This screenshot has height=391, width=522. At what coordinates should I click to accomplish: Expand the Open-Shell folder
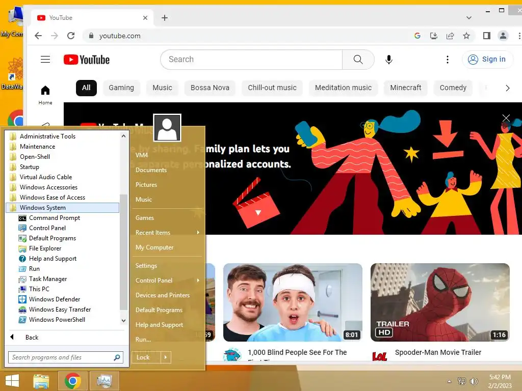(x=35, y=157)
